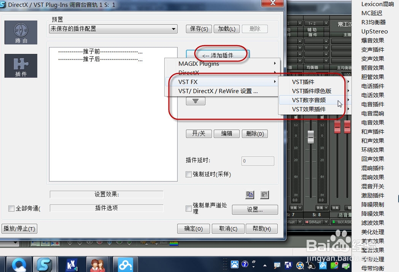Open the QQ browser taskbar icon
This screenshot has width=399, height=272.
(18, 264)
